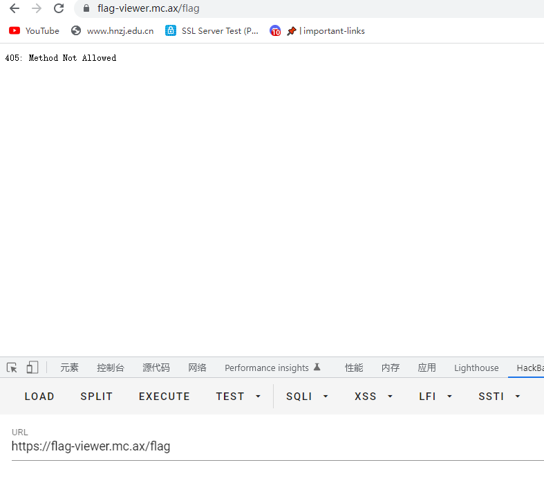Open the YouTube bookmark
The height and width of the screenshot is (485, 544).
(34, 31)
